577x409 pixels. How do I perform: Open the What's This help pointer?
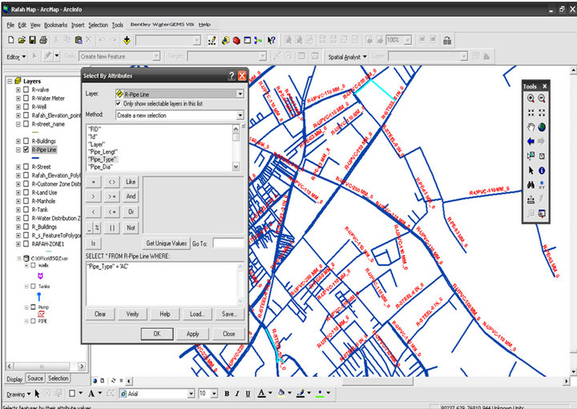271,40
